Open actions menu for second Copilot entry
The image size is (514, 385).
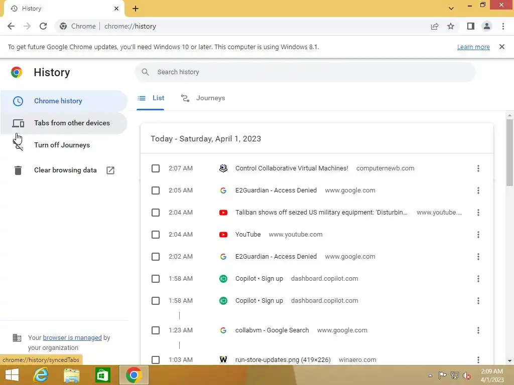click(478, 301)
